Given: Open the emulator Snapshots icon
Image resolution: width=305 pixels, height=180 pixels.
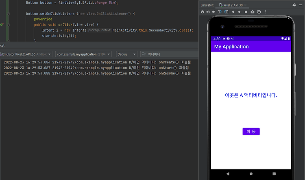Looking at the screenshot, I should point(259,12).
